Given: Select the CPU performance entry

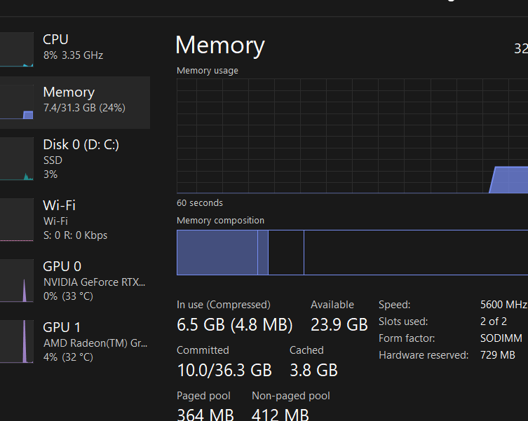Looking at the screenshot, I should pyautogui.click(x=74, y=46).
